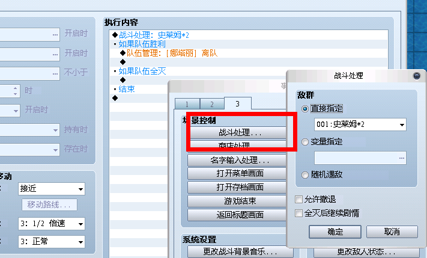The height and width of the screenshot is (258, 427).
Task: Open the 3: 正常 frequency dropdown
Action: pos(52,242)
